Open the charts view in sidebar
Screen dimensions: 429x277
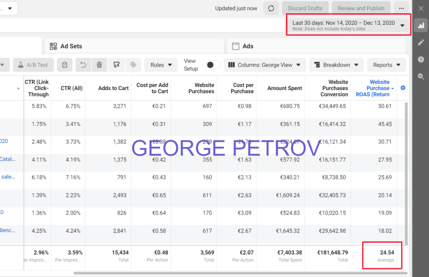pyautogui.click(x=421, y=26)
